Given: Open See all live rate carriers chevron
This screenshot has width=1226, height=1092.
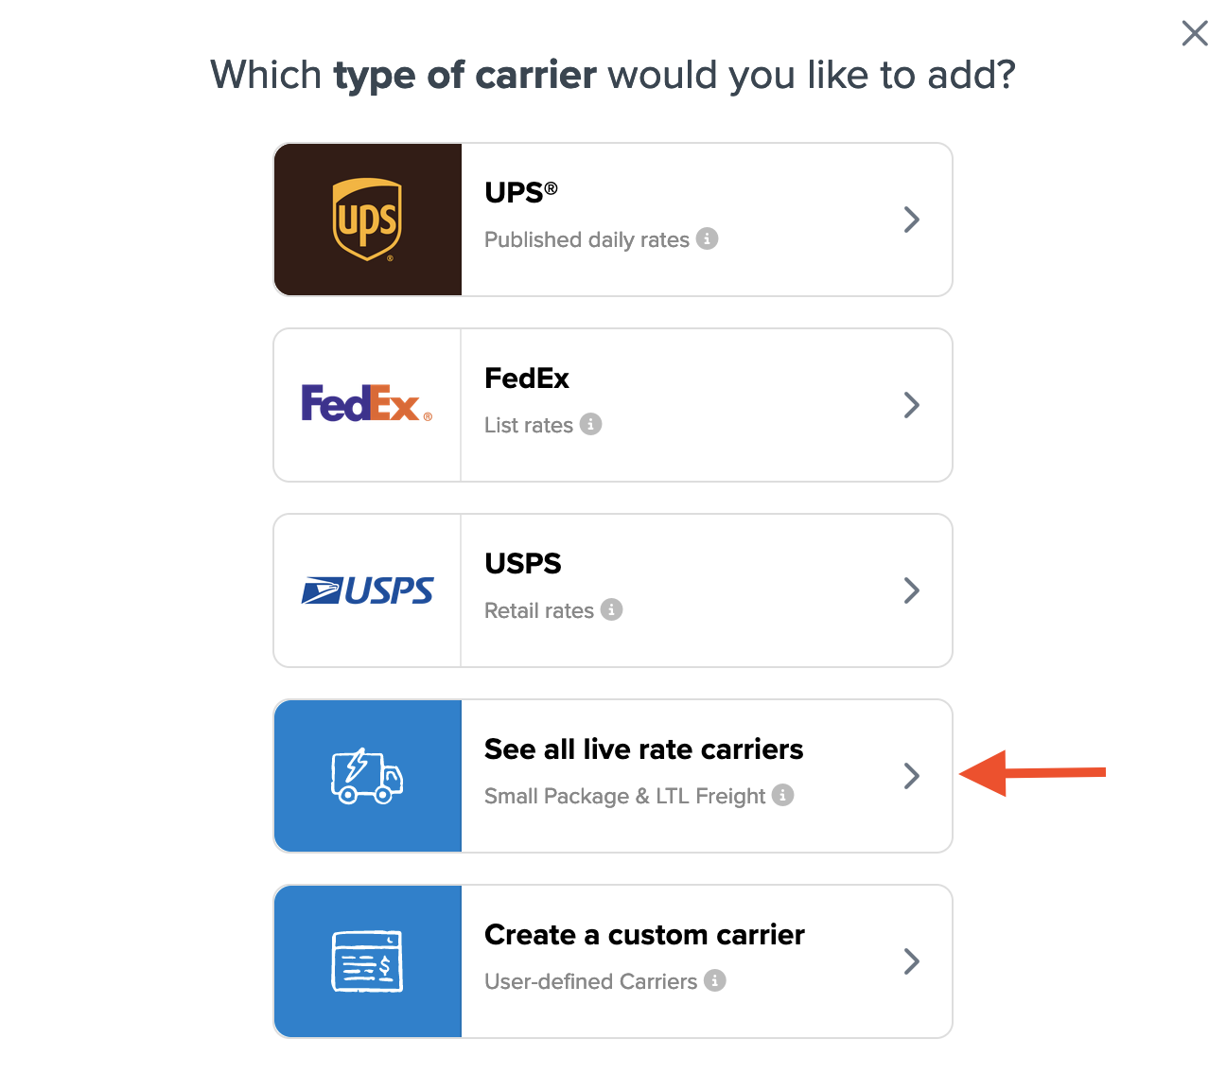Looking at the screenshot, I should [911, 776].
